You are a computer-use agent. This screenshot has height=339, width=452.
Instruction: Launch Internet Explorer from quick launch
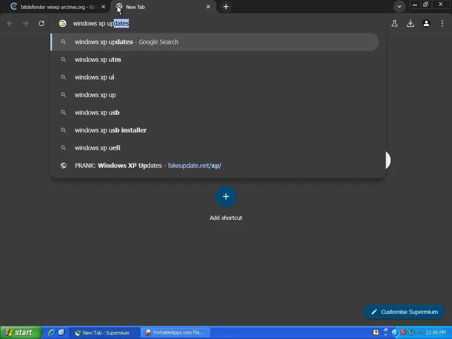click(x=52, y=333)
